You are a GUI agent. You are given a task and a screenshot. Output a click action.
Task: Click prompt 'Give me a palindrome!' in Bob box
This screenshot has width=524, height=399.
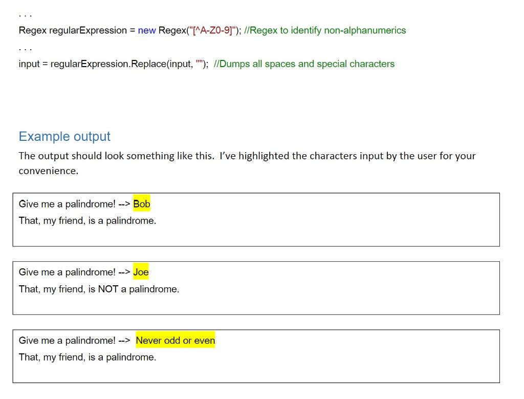67,204
